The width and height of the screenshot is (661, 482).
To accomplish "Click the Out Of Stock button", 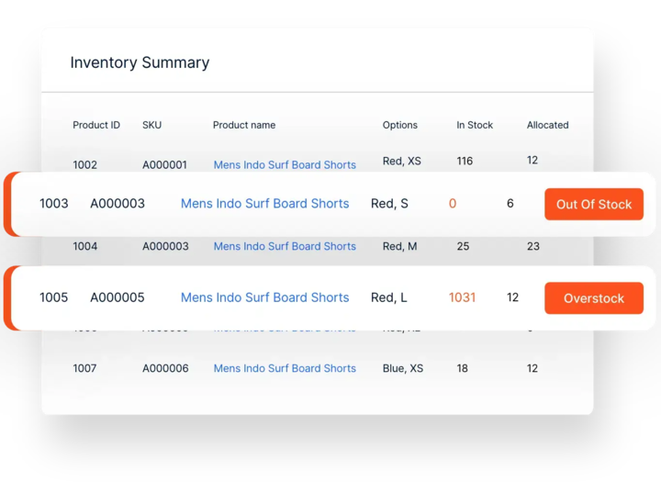I will pyautogui.click(x=593, y=204).
